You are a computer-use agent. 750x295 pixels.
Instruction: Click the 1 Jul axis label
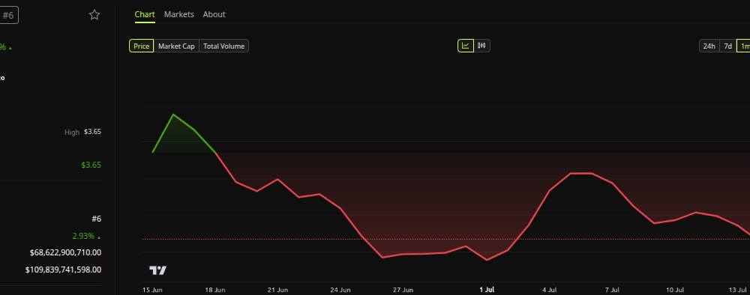pyautogui.click(x=487, y=290)
